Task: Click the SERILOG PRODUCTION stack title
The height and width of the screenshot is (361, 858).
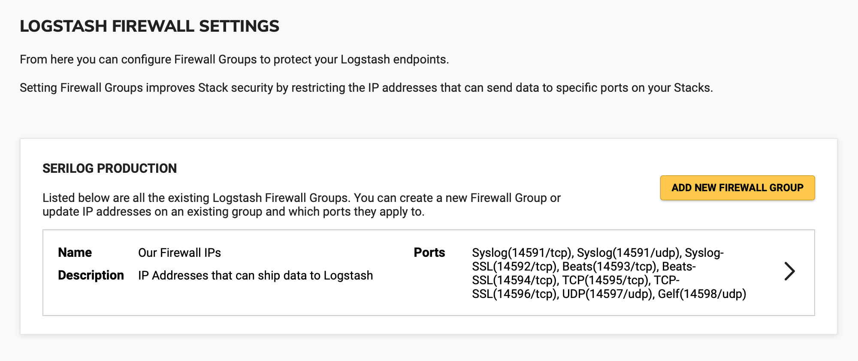Action: [109, 168]
